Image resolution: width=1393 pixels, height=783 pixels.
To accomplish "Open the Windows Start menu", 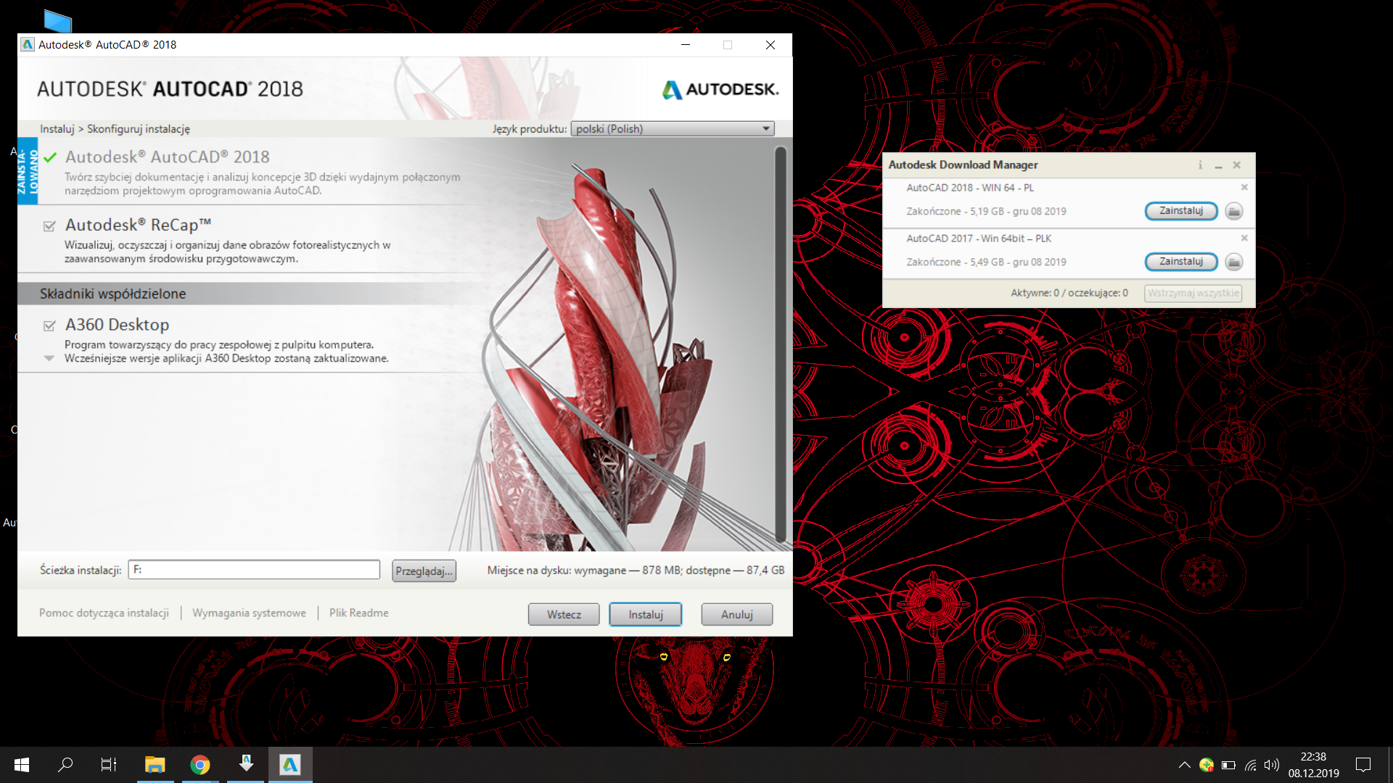I will pos(22,764).
